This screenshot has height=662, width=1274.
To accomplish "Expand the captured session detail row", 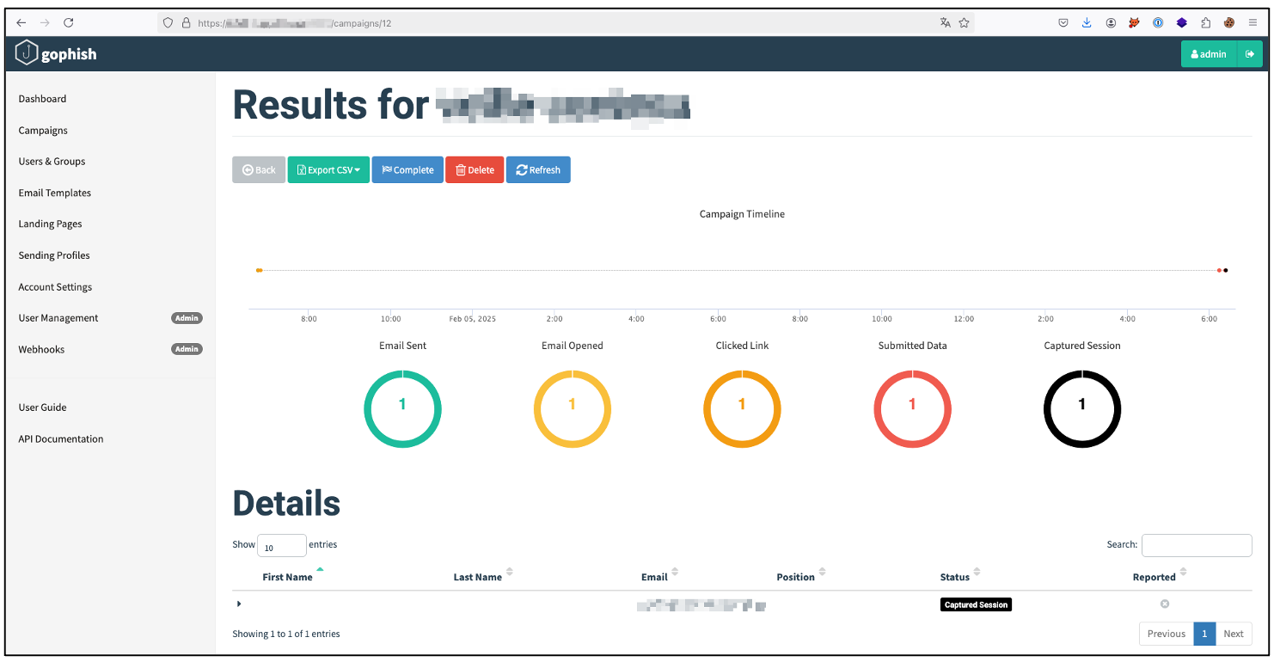I will 239,604.
